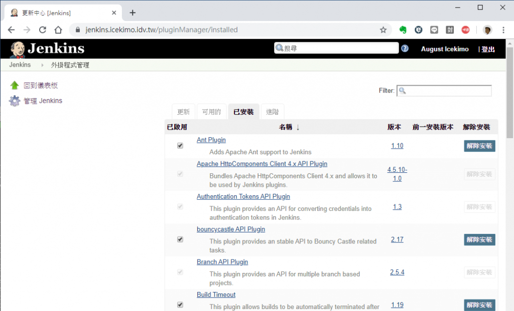Click the Jenkins butler logo
The height and width of the screenshot is (311, 514).
click(18, 50)
